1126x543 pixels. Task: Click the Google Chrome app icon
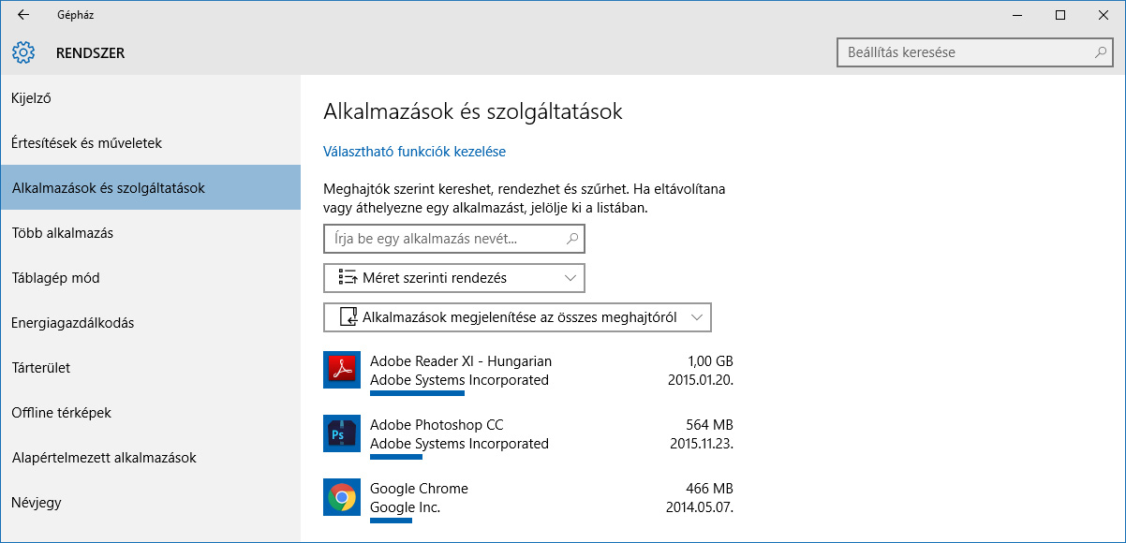tap(342, 497)
